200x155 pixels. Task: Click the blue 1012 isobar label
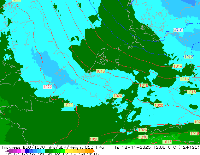189,57
